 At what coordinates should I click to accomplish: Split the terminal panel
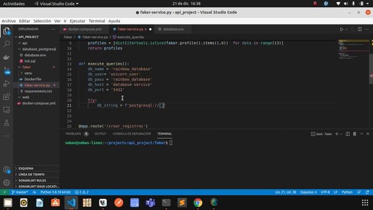[x=347, y=134]
